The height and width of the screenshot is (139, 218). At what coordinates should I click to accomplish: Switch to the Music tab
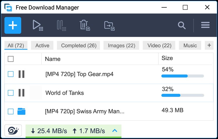(x=190, y=45)
